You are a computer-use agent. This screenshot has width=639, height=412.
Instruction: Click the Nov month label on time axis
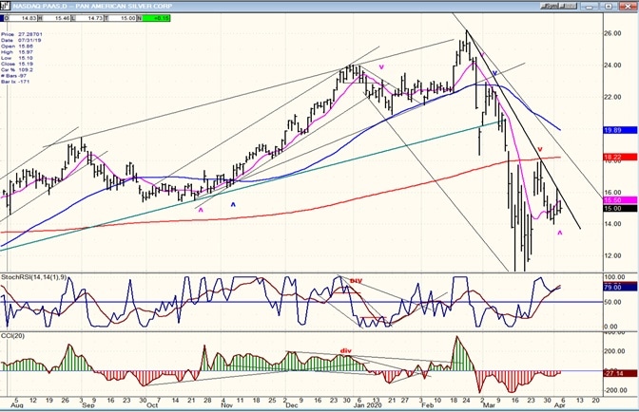click(x=226, y=406)
